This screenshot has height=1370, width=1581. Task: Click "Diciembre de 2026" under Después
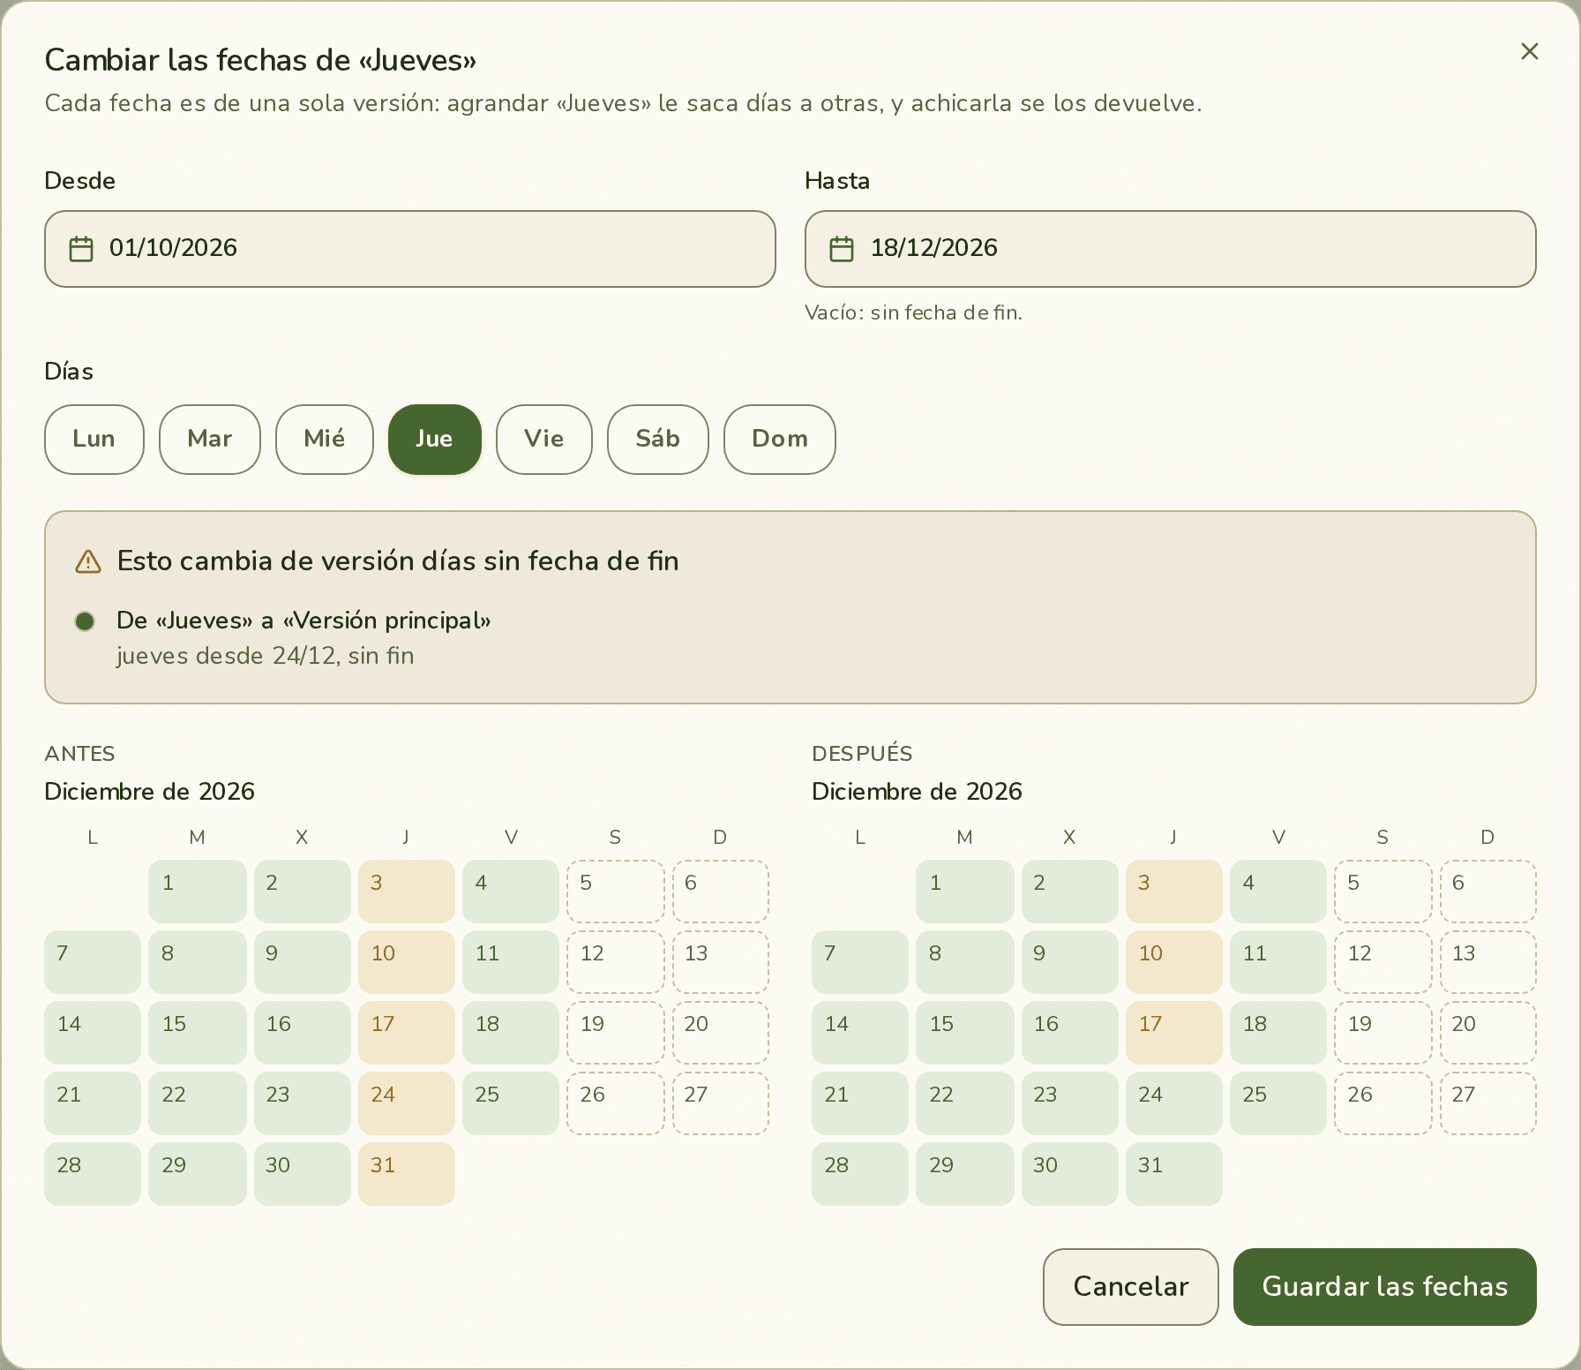click(917, 791)
